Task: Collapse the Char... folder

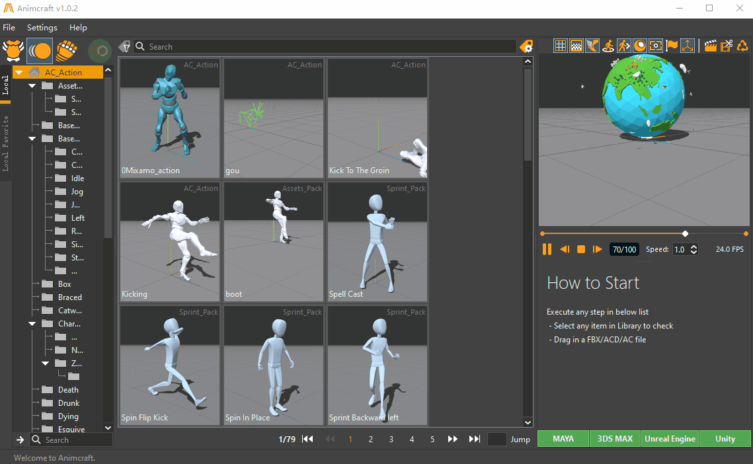Action: point(32,324)
